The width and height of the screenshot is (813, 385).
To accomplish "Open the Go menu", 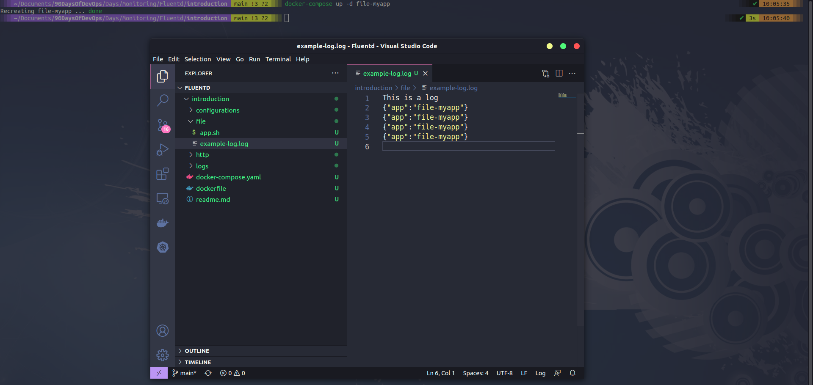I will tap(240, 59).
